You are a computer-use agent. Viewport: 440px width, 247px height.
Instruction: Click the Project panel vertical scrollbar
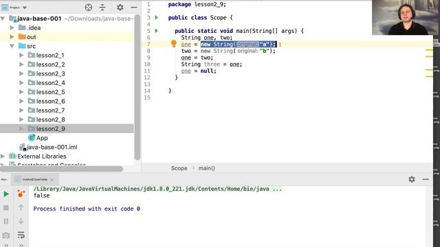click(x=137, y=87)
